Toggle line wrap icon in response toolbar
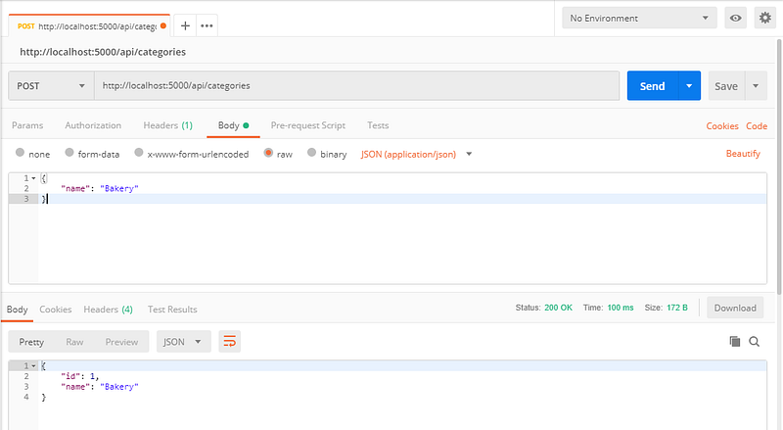This screenshot has width=783, height=430. coord(230,342)
